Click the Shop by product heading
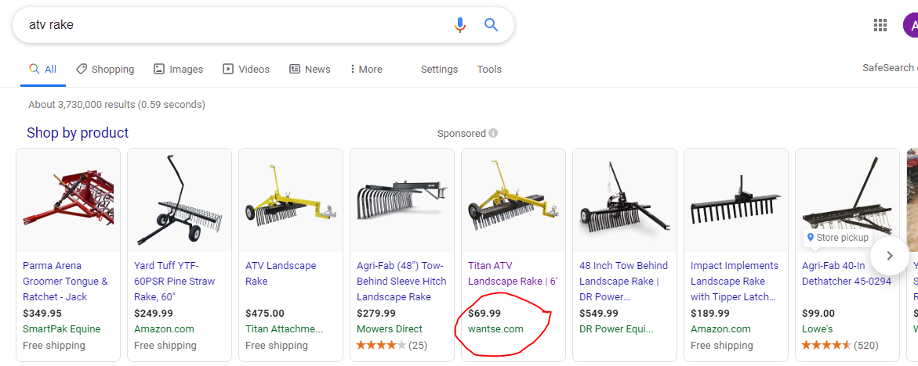The width and height of the screenshot is (918, 366). (78, 133)
